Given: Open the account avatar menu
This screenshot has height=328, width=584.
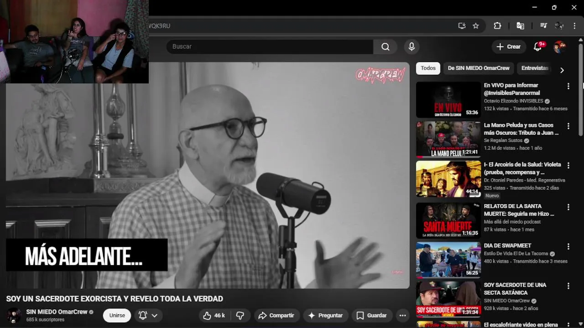Looking at the screenshot, I should tap(560, 46).
